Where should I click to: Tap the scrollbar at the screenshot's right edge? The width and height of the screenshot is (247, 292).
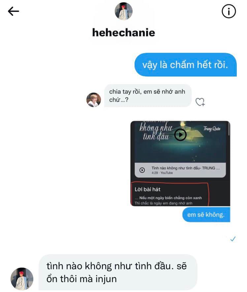229,129
